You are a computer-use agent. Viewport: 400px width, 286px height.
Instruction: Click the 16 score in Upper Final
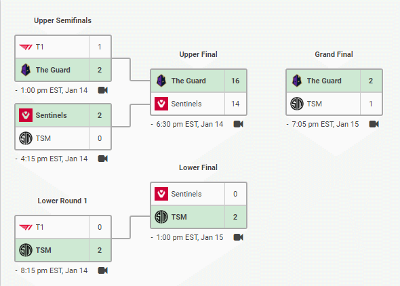coord(235,81)
